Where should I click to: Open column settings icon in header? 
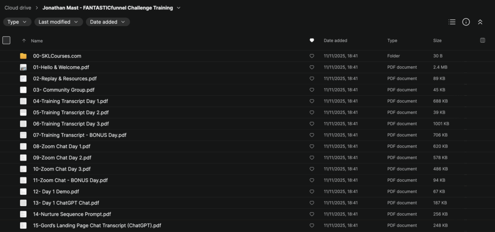(482, 41)
